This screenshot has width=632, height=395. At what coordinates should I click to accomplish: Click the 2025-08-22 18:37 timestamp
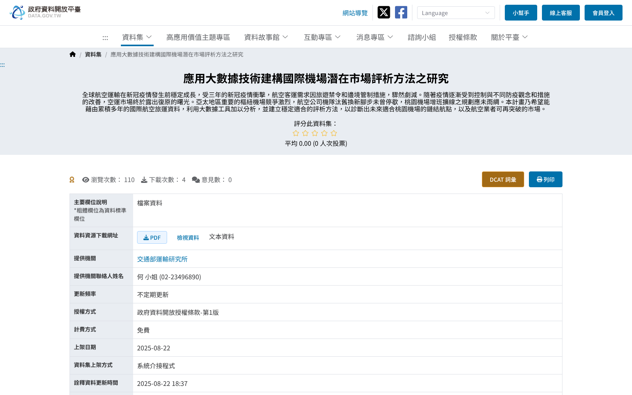point(162,384)
